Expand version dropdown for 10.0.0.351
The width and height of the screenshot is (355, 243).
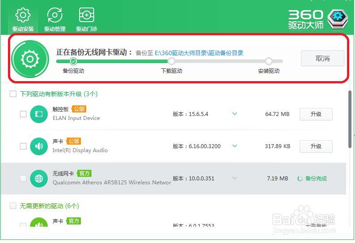pos(235,178)
